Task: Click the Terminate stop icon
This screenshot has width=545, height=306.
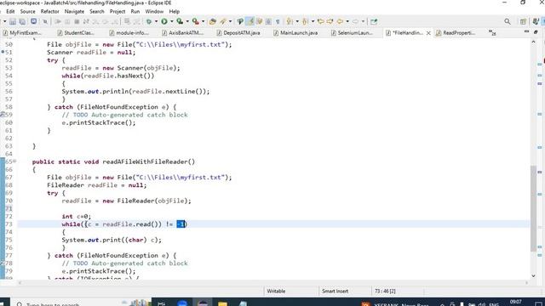Action: click(77, 21)
